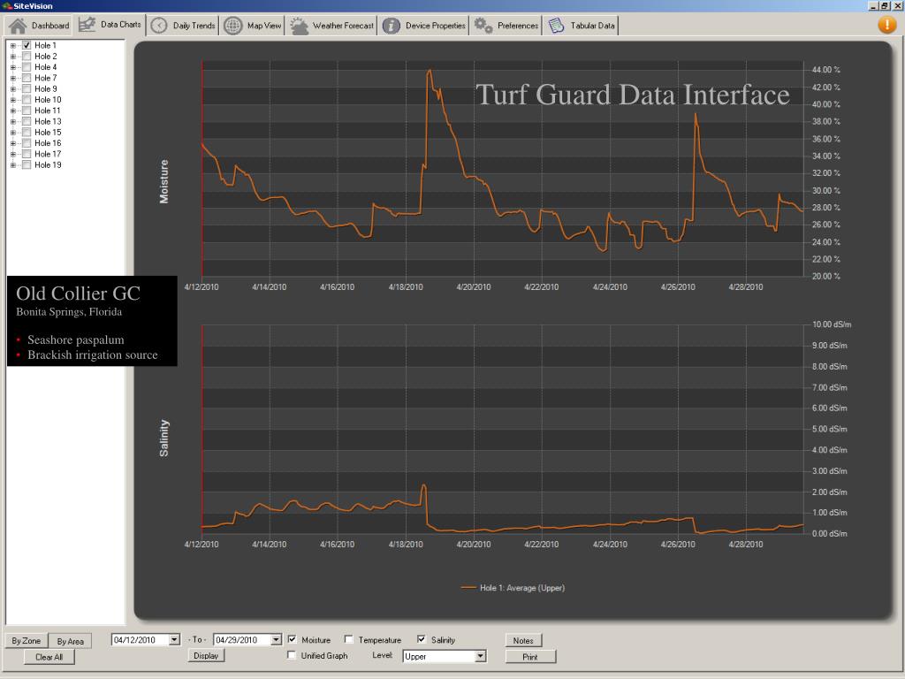Open the end date 04/29/2010 dropdown
The image size is (905, 679).
(x=276, y=640)
